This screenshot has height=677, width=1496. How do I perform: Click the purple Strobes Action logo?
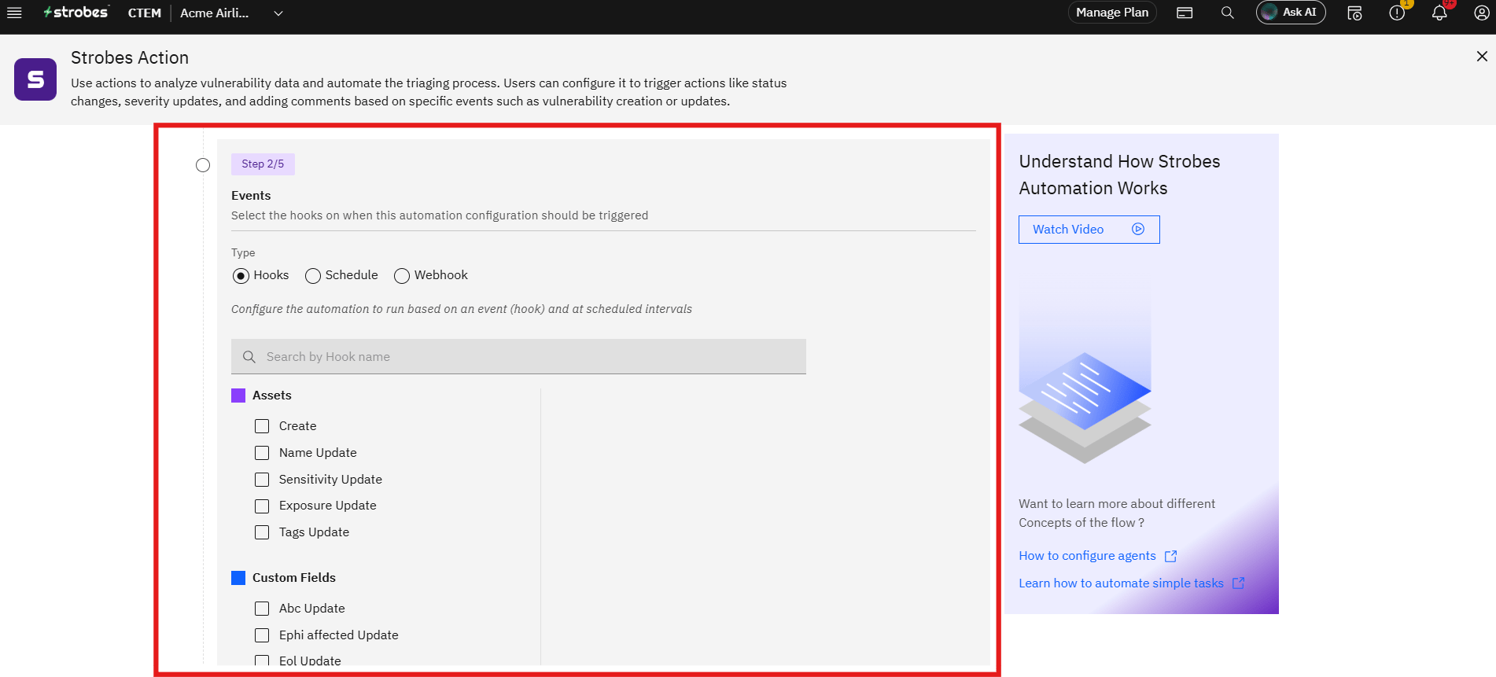pos(35,79)
